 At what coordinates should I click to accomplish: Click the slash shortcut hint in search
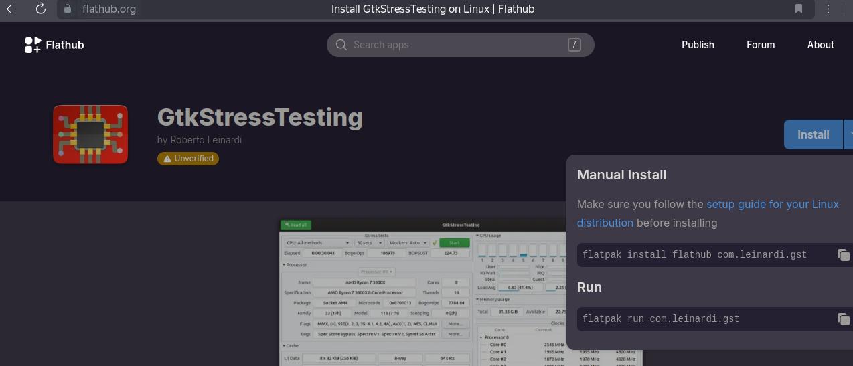(x=574, y=45)
